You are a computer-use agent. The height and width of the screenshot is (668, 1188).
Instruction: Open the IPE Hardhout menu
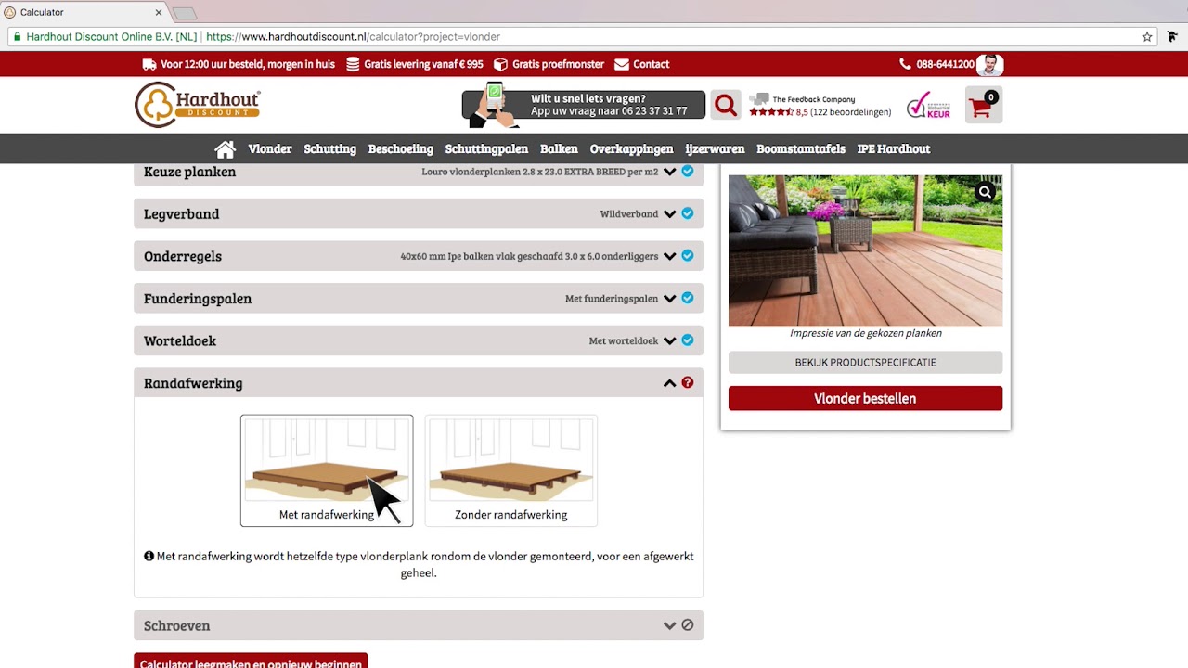click(894, 148)
